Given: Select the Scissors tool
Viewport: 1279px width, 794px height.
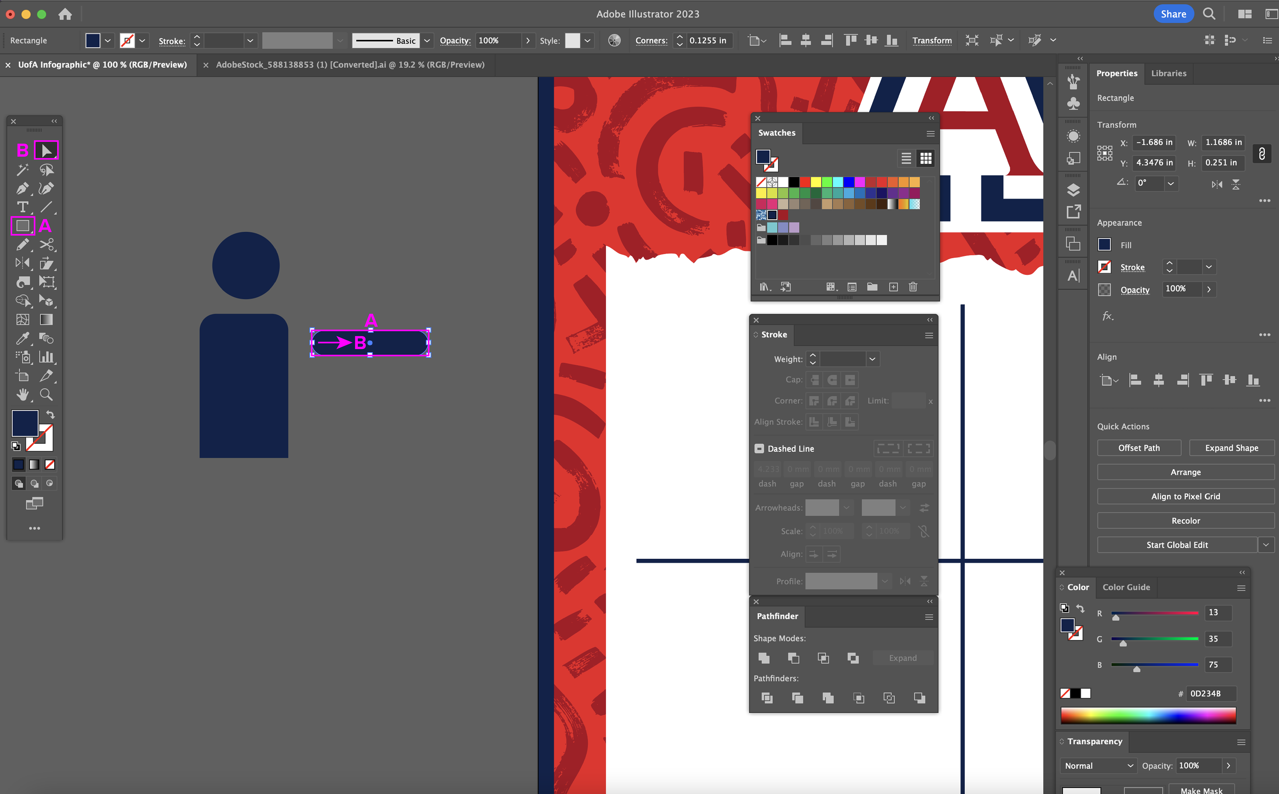Looking at the screenshot, I should 46,245.
